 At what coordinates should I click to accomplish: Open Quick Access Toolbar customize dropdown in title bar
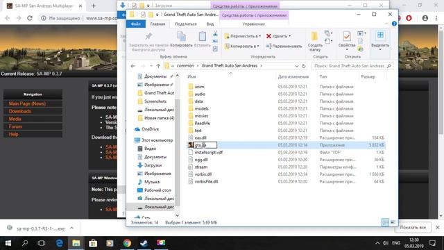(157, 15)
